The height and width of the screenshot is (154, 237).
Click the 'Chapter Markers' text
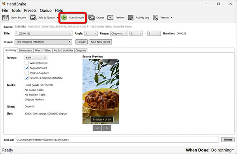pyautogui.click(x=34, y=99)
